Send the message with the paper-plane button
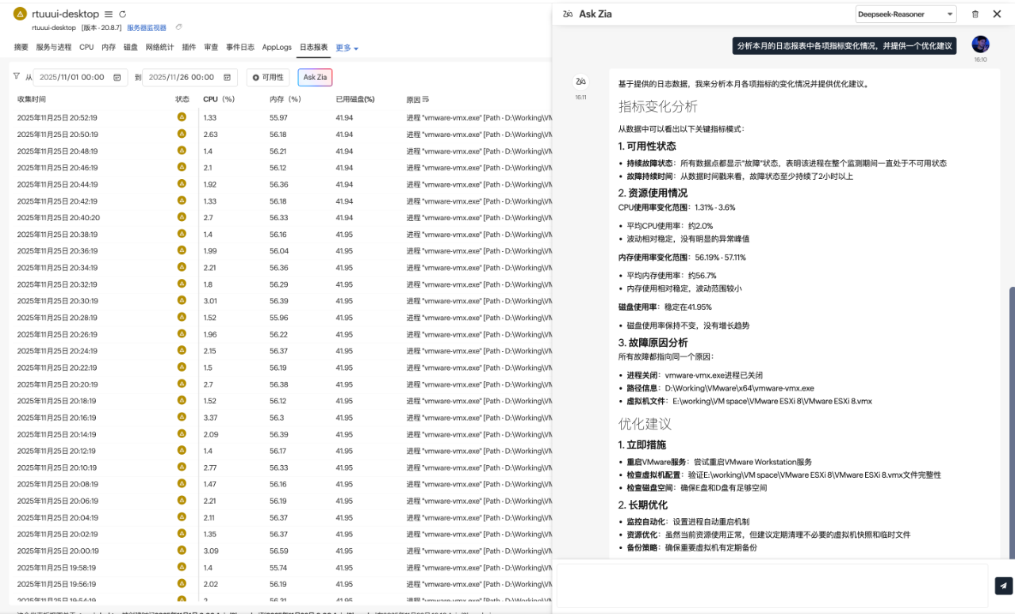The height and width of the screenshot is (614, 1015). [x=1004, y=585]
